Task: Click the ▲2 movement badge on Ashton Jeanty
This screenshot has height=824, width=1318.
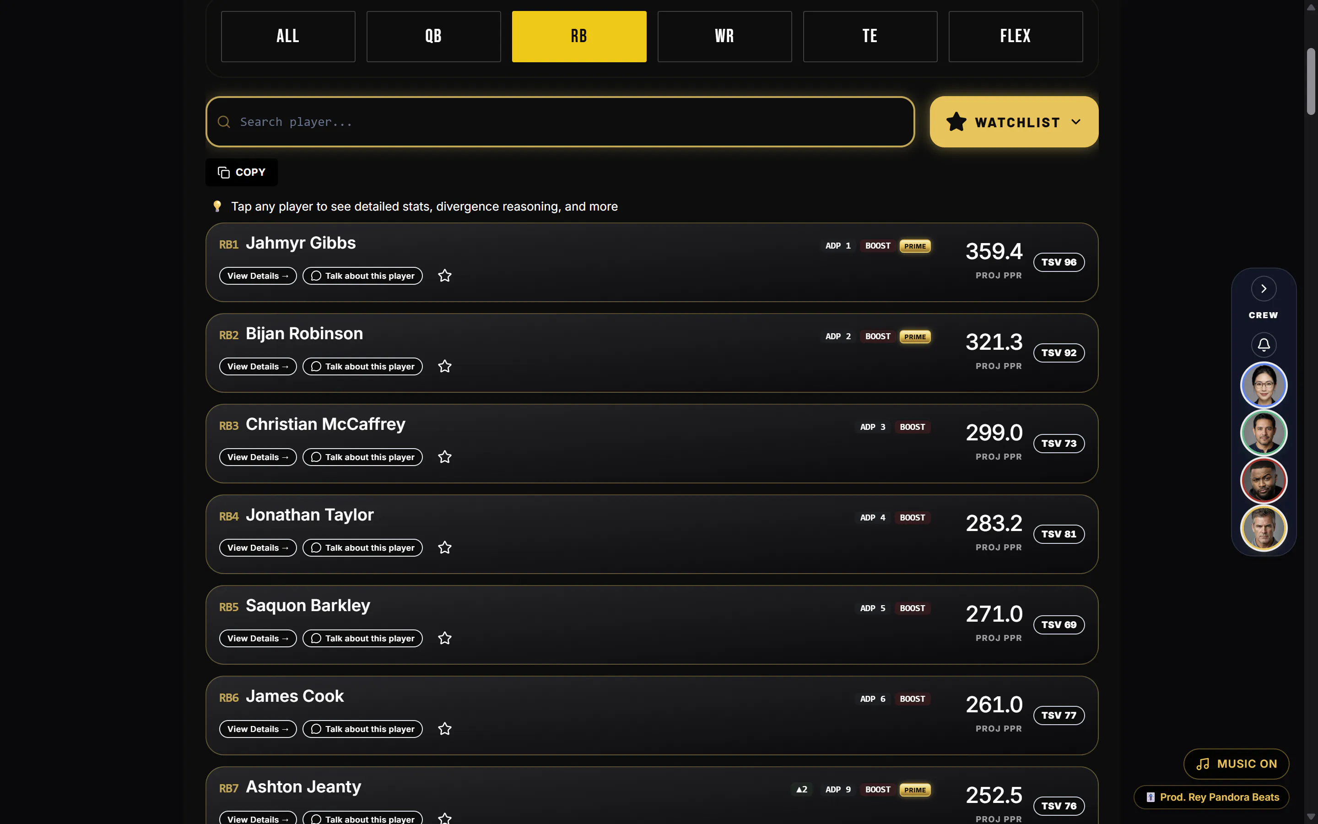Action: (802, 790)
